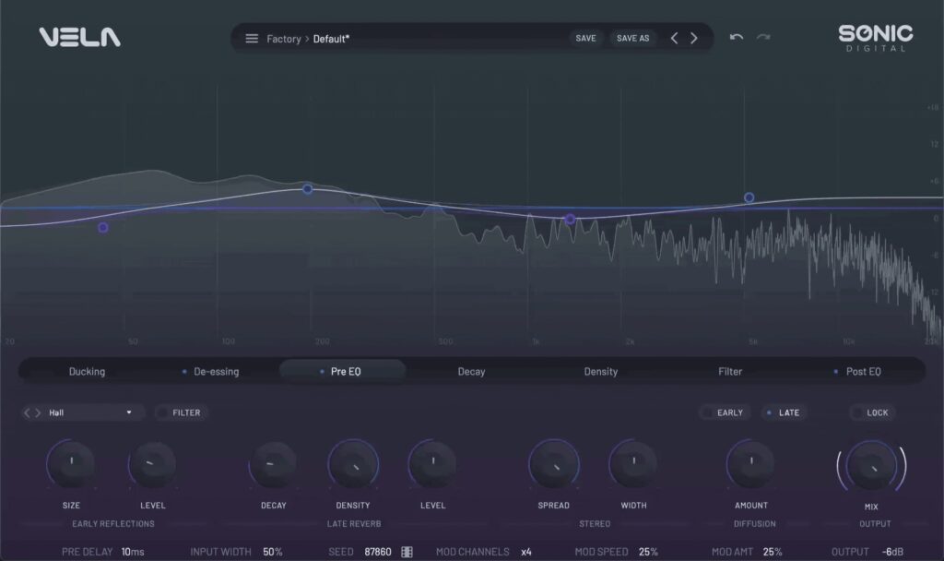Go to next preset arrow in header
The width and height of the screenshot is (944, 561).
[694, 39]
